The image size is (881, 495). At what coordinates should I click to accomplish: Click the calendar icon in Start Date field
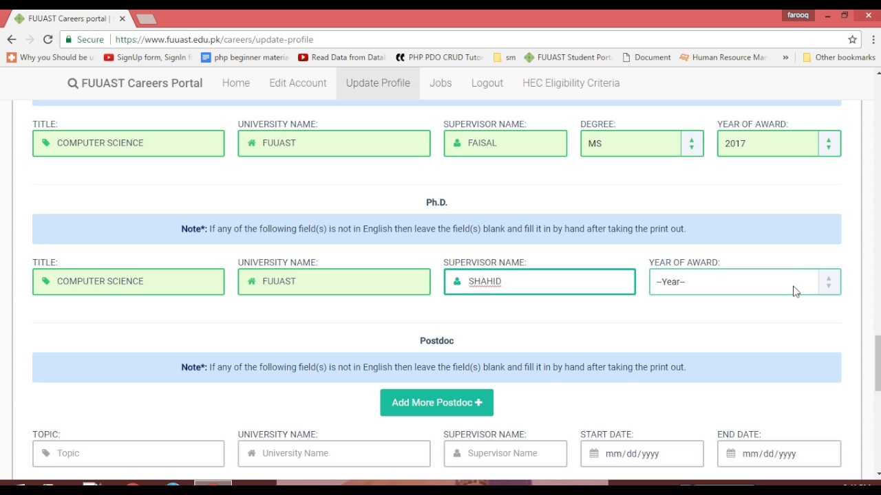594,453
